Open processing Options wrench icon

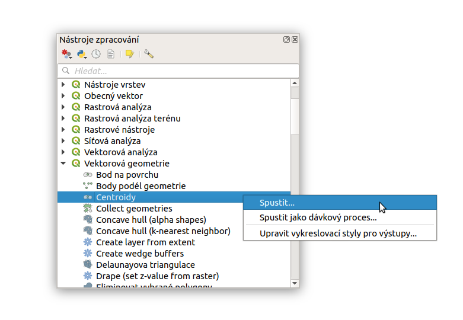click(149, 54)
